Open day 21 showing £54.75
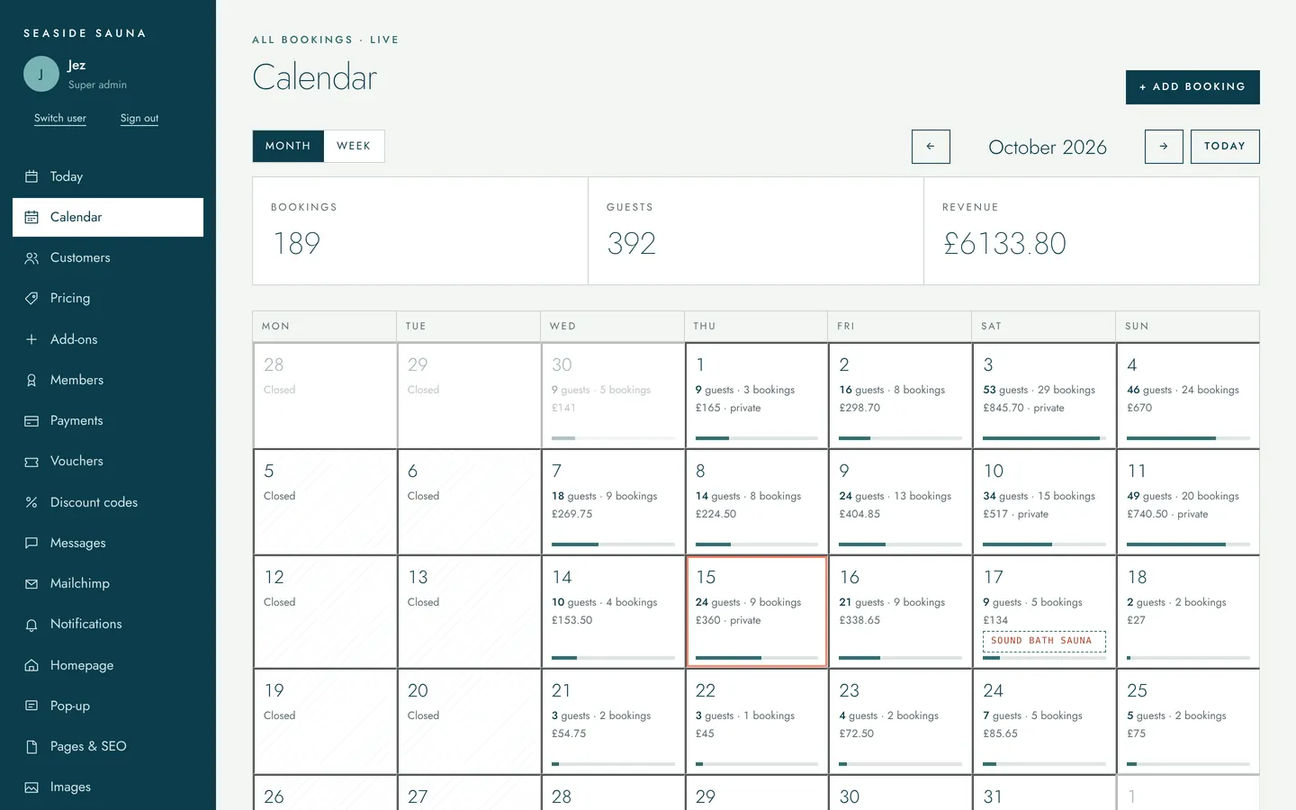 pyautogui.click(x=613, y=722)
